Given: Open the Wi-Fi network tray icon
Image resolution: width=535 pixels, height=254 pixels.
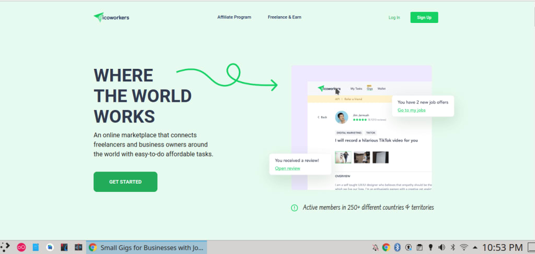Looking at the screenshot, I should pos(464,247).
